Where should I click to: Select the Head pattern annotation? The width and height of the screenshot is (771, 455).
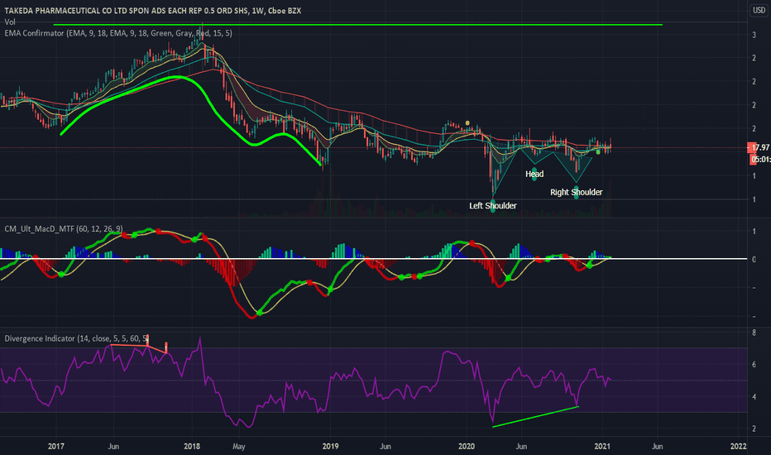(534, 174)
